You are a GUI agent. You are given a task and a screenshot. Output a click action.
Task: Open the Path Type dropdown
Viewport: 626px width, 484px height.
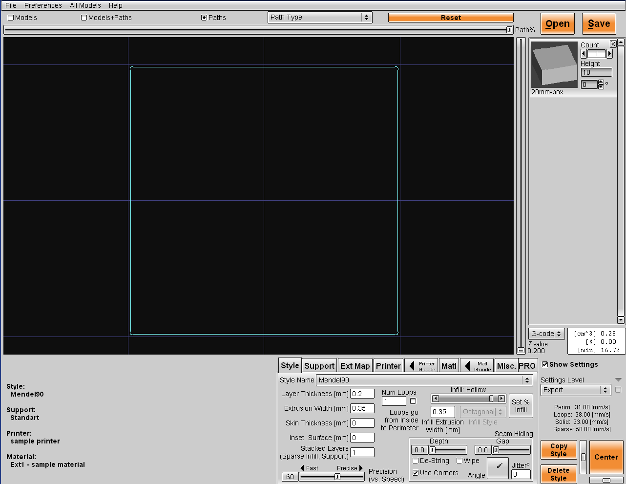coord(320,18)
